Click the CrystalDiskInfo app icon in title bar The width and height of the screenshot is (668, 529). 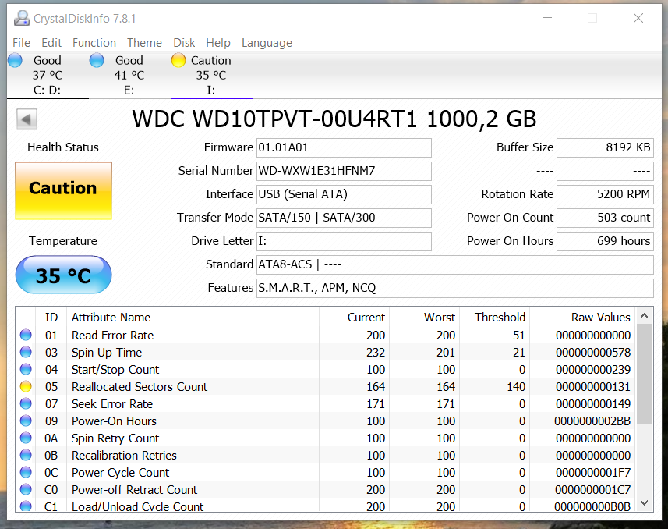pyautogui.click(x=22, y=18)
